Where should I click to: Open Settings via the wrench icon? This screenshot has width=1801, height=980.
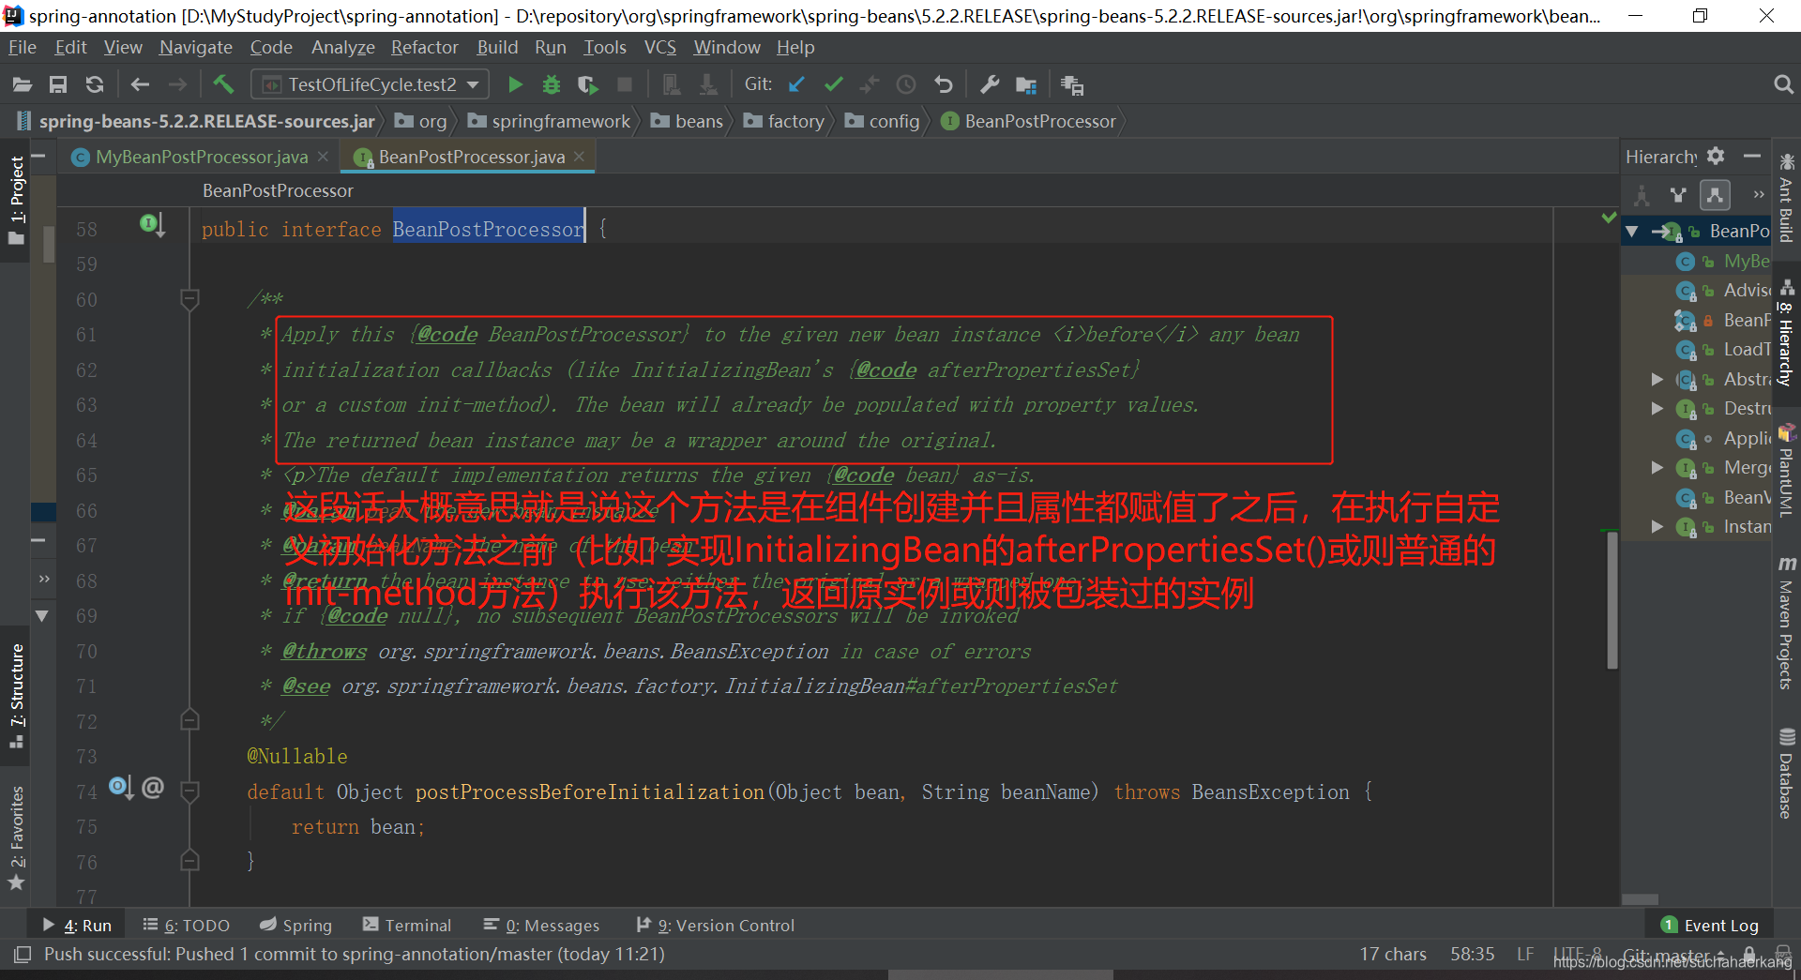[990, 85]
